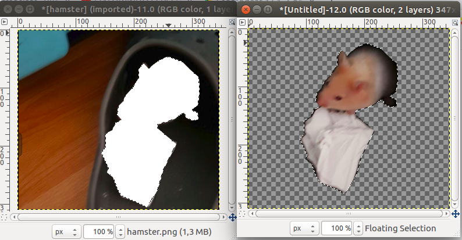This screenshot has width=462, height=240.
Task: Toggle Quick Mask in Untitled window
Action: (242, 214)
